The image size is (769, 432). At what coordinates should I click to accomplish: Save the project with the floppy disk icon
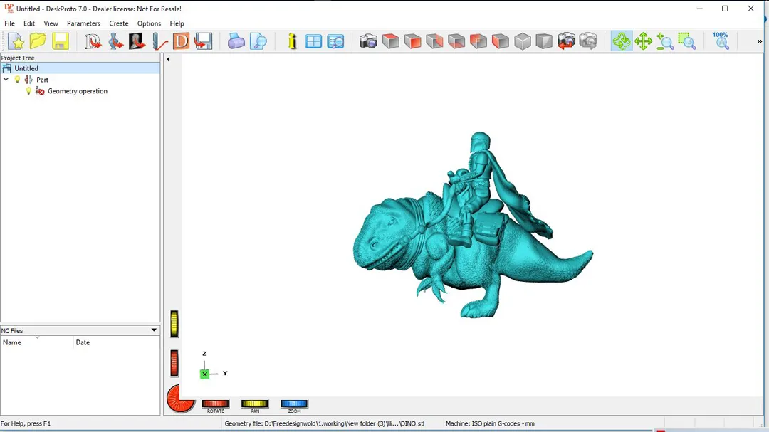pyautogui.click(x=61, y=41)
